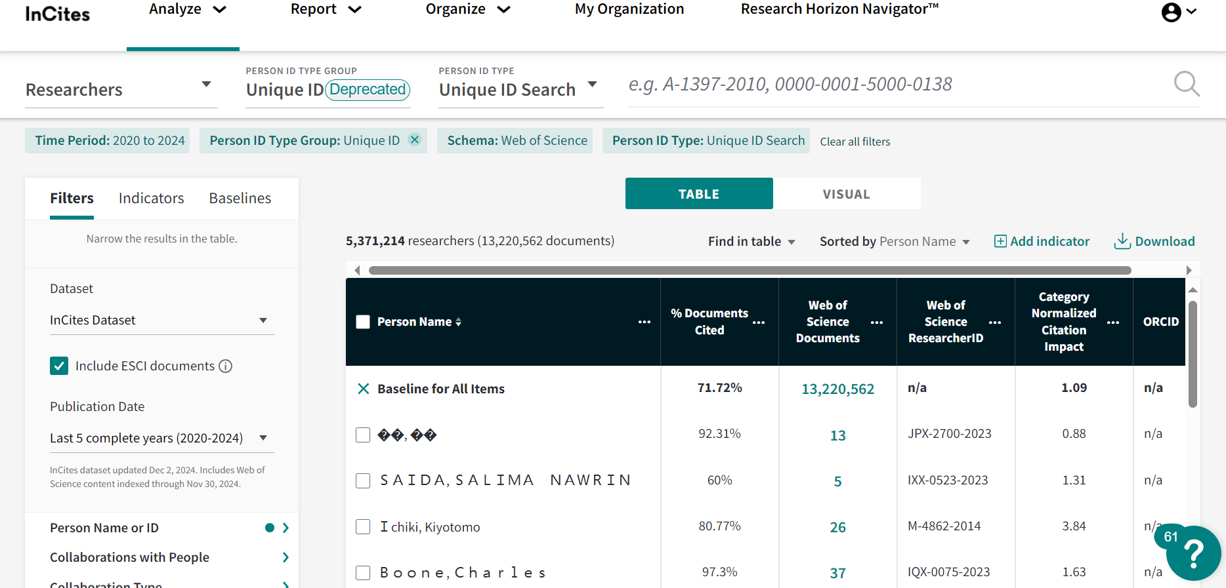The width and height of the screenshot is (1226, 588).
Task: Click the InCites logo
Action: point(57,14)
